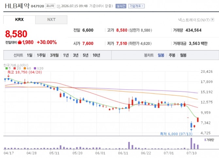This screenshot has width=219, height=158.
Task: Click the 04/17 date axis label
Action: 9,153
